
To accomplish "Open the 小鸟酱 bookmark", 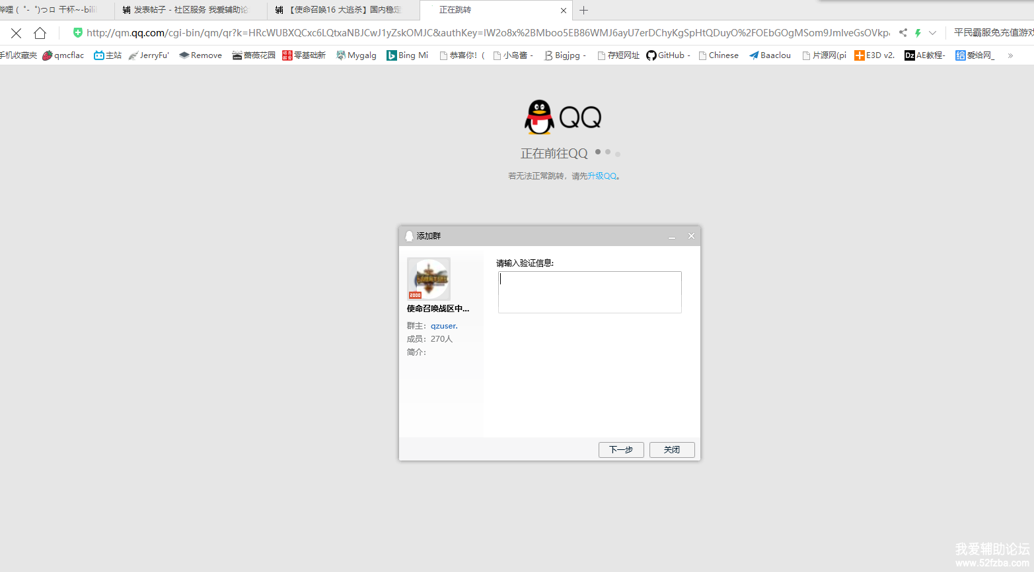I will pos(513,55).
